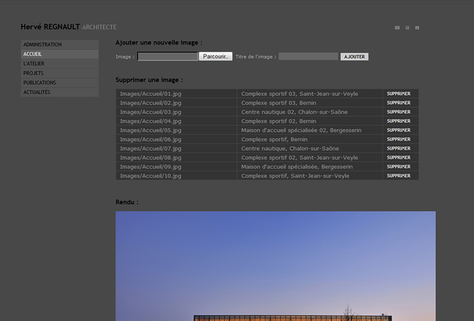
Task: Click the Parcourir browse button
Action: tap(216, 56)
